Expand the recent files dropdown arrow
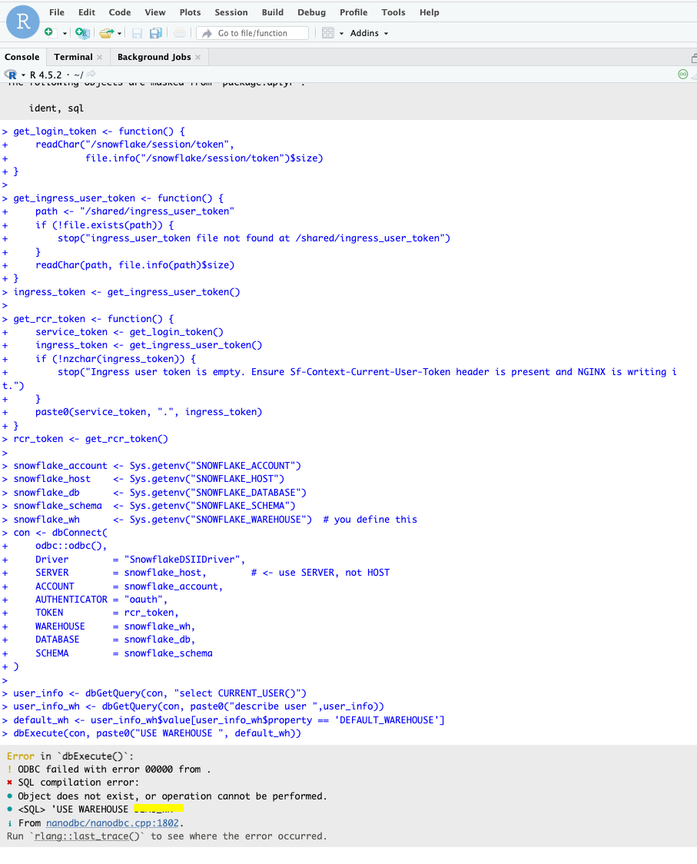 (x=120, y=34)
